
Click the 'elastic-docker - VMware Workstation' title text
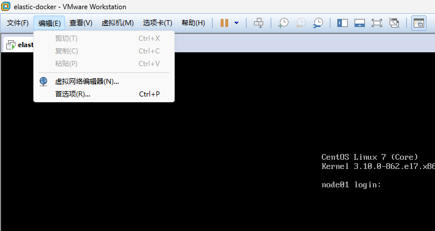coord(70,7)
